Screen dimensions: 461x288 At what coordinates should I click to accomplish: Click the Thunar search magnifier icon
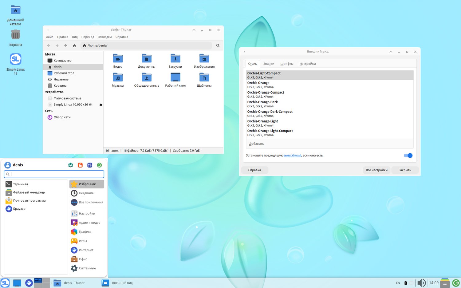tap(218, 45)
